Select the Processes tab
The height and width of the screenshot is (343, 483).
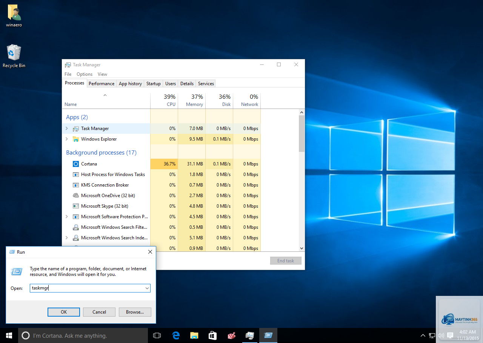(74, 83)
